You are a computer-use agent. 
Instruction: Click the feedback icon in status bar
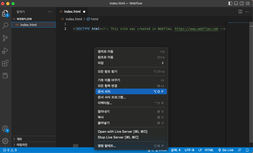click(x=239, y=150)
